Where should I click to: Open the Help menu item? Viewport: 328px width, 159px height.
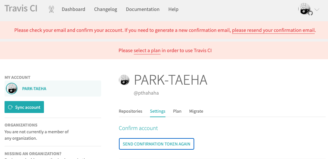(x=174, y=9)
